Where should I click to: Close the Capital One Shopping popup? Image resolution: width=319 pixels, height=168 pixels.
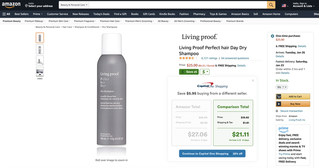click(x=253, y=80)
